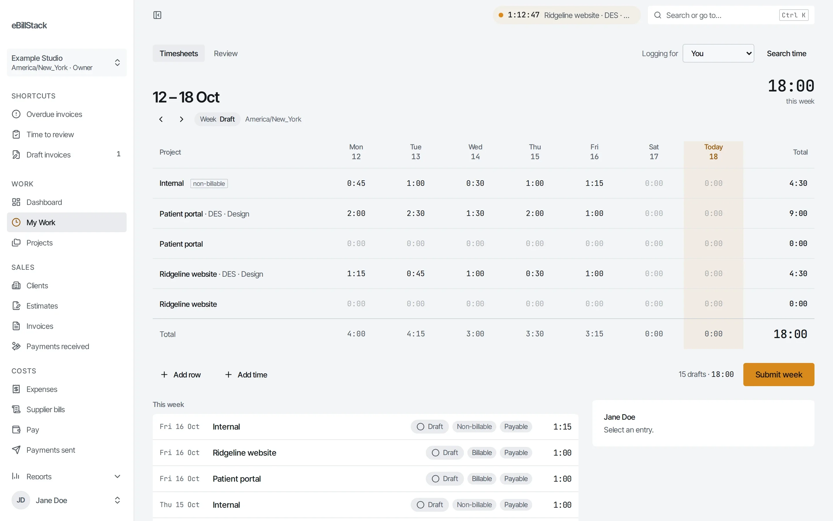Click the My Work clock icon

(x=16, y=222)
